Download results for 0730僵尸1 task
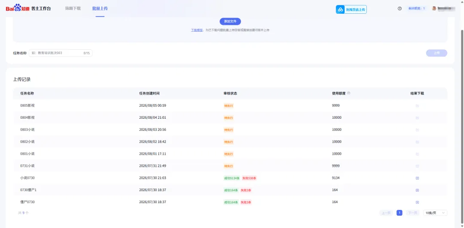Image resolution: width=464 pixels, height=228 pixels. pos(417,190)
